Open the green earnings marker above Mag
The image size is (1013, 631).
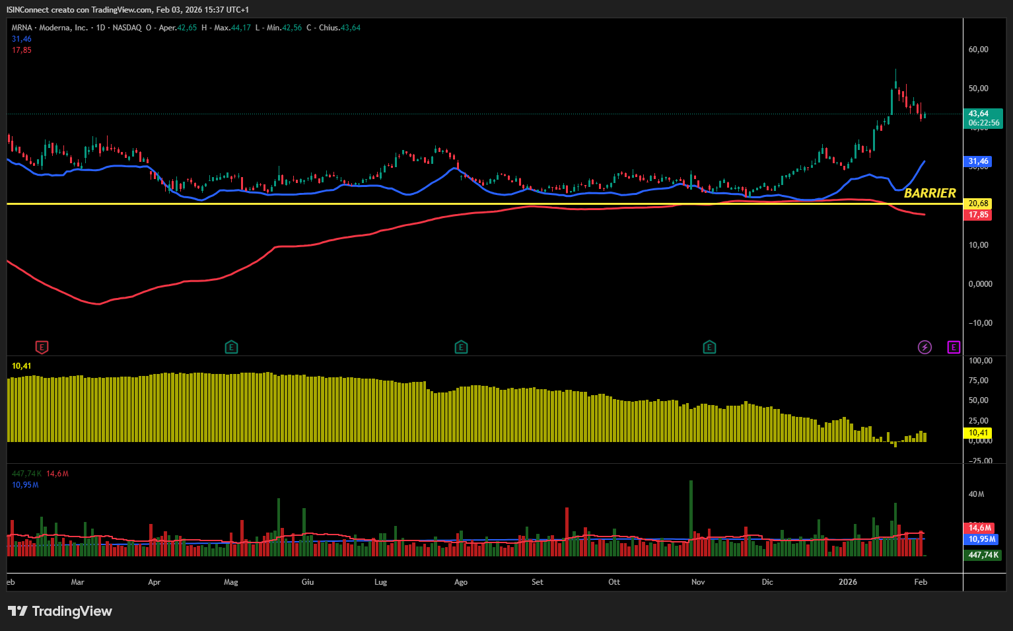(231, 347)
